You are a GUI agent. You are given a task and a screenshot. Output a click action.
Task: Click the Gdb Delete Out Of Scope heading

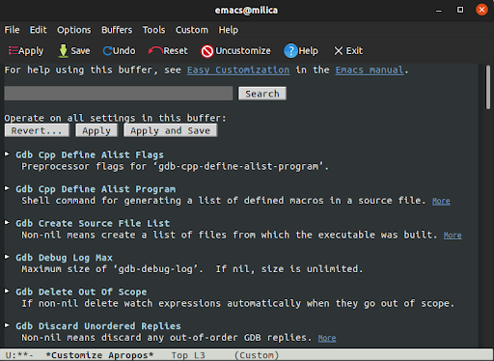pyautogui.click(x=81, y=292)
